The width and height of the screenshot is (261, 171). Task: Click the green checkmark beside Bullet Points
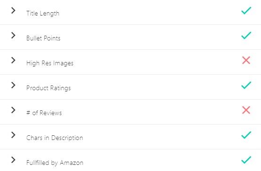(x=246, y=36)
